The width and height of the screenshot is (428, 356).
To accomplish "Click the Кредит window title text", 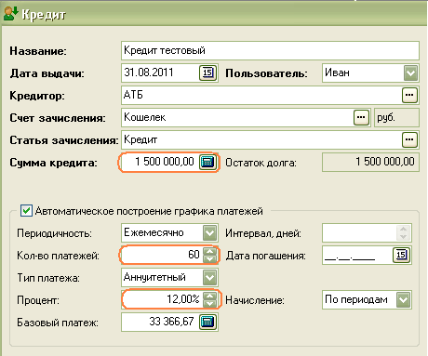I will 44,15.
